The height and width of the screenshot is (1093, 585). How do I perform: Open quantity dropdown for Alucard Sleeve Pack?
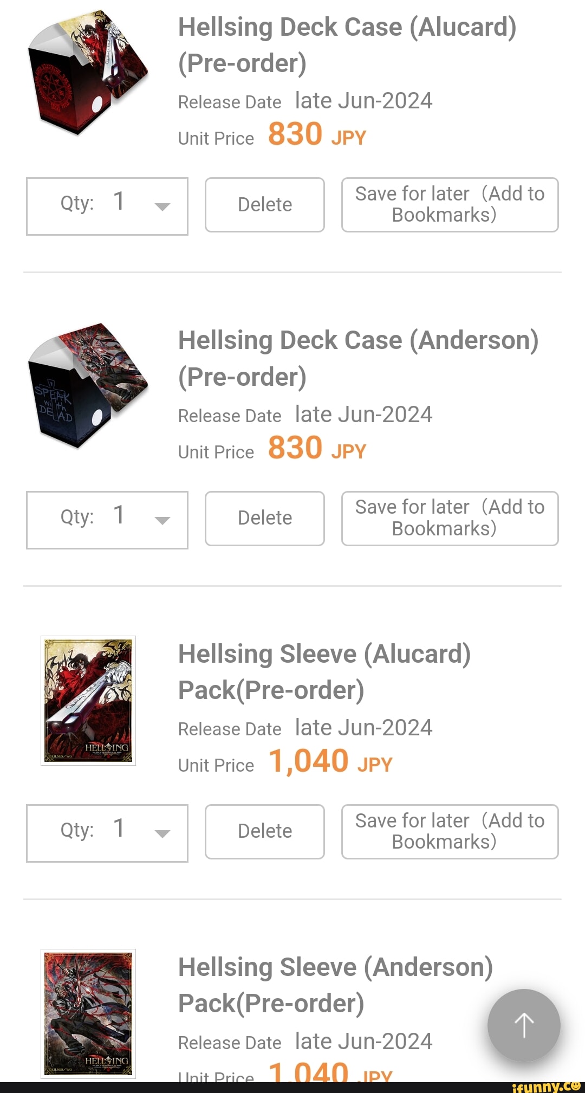[x=107, y=833]
